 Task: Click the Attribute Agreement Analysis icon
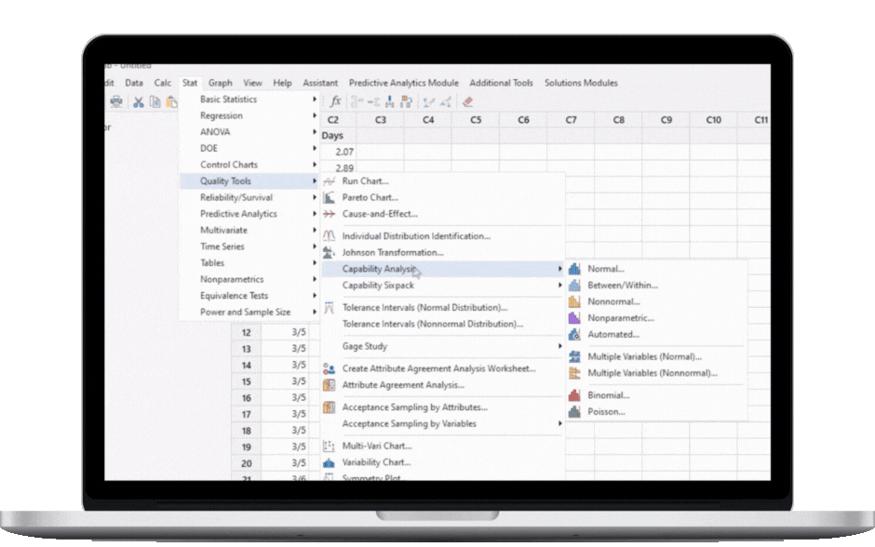tap(328, 384)
